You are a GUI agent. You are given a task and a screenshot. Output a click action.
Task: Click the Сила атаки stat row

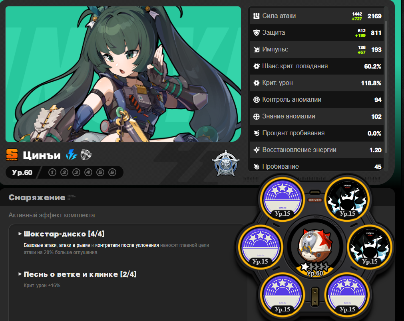316,16
